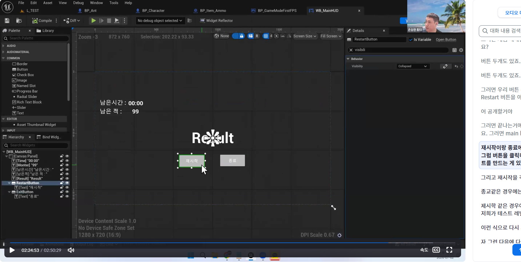Collapse the COMMON palette category
This screenshot has width=521, height=262.
pos(3,58)
